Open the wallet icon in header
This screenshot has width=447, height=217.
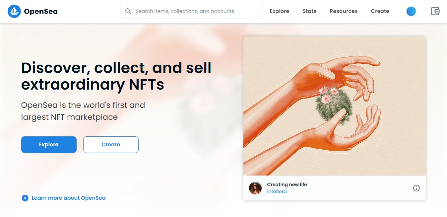coord(435,11)
